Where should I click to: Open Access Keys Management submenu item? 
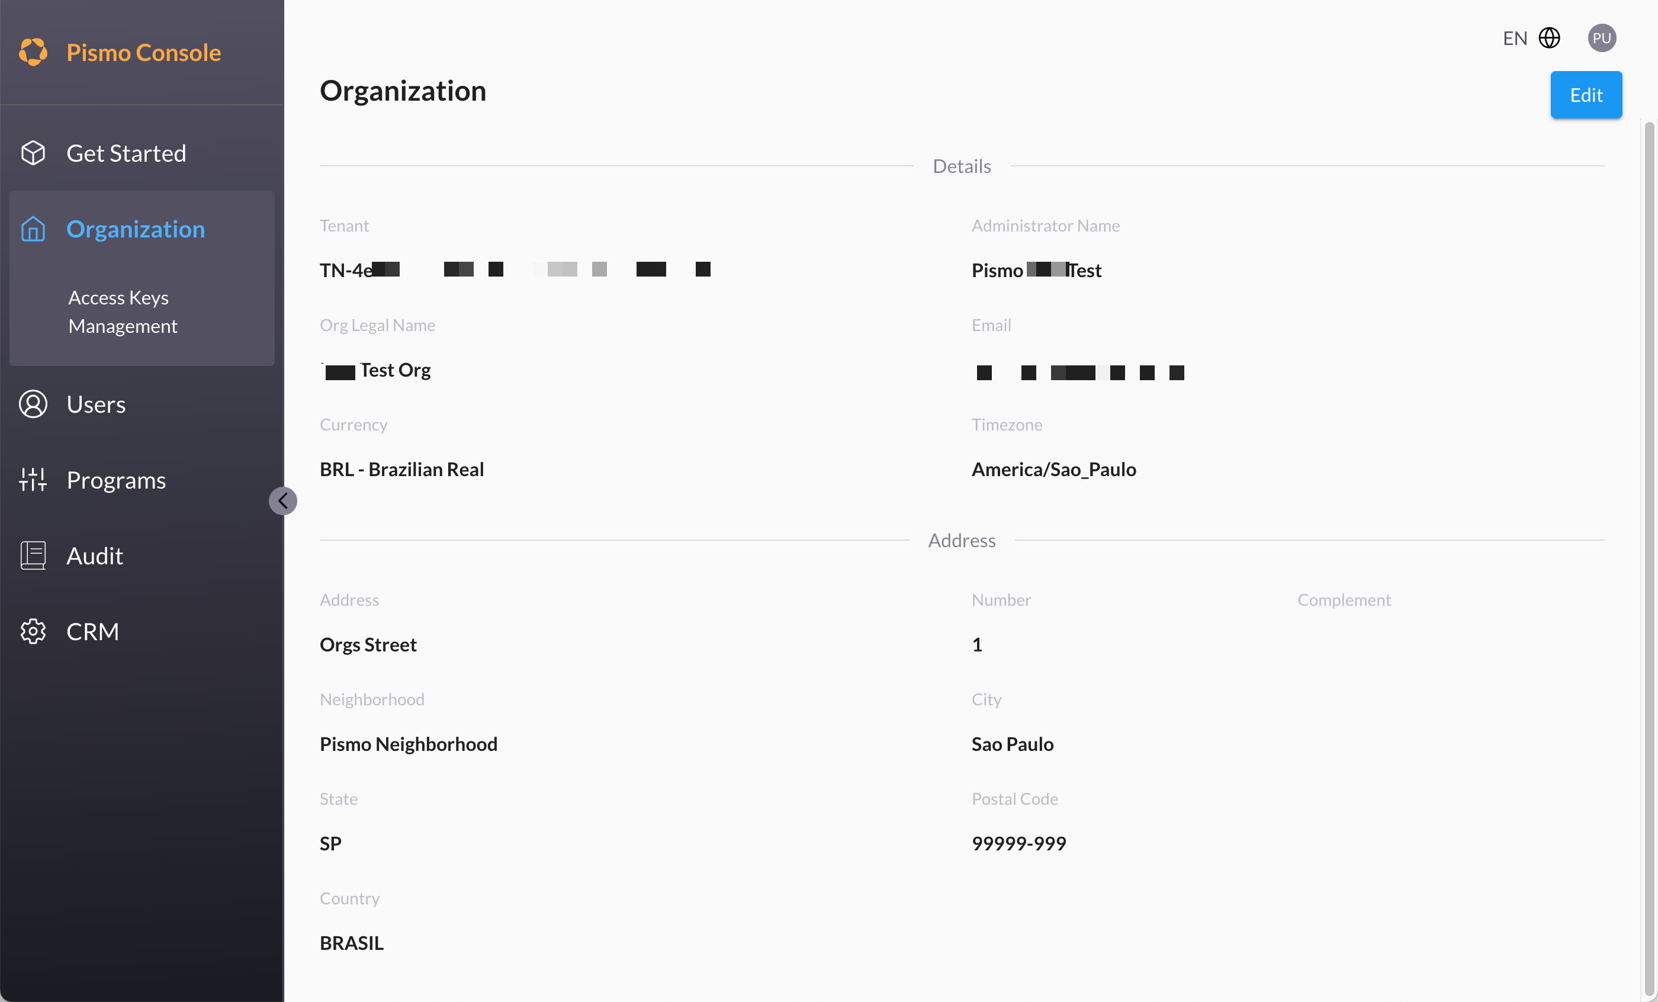coord(123,311)
